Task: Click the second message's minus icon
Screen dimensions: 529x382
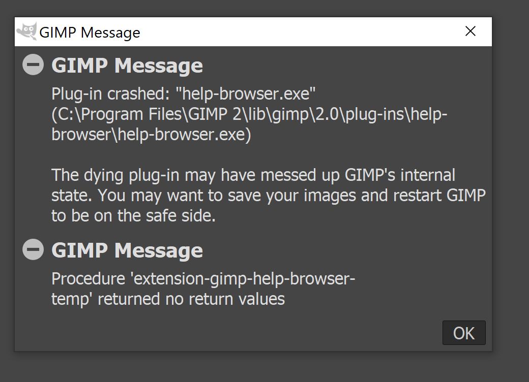Action: coord(33,250)
